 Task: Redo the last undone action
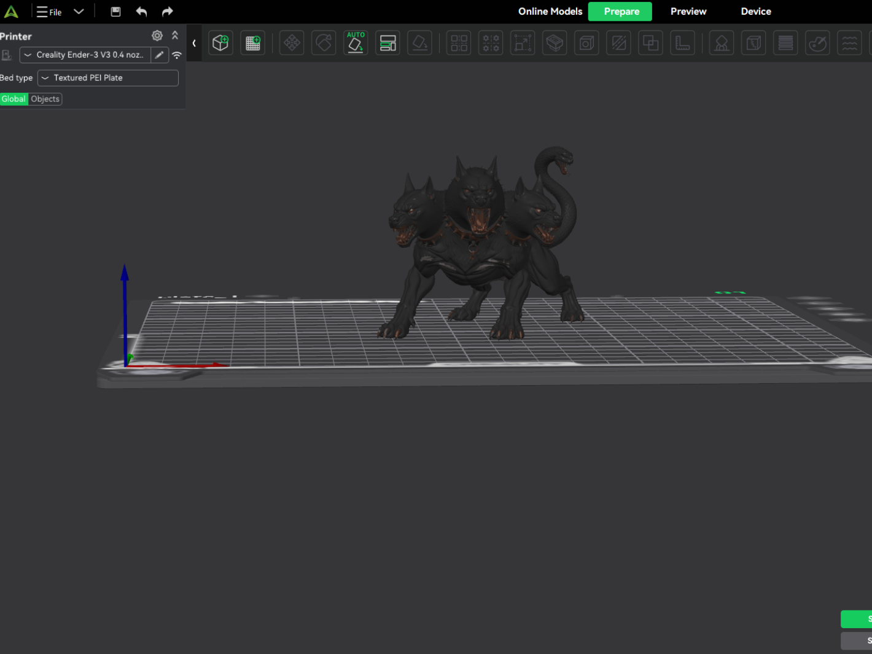coord(167,12)
